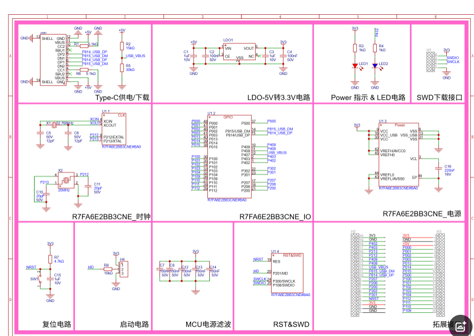Viewport: 474px width, 336px height.
Task: Click the R7 4.7kΩ pull-up resistor symbol
Action: click(50, 259)
